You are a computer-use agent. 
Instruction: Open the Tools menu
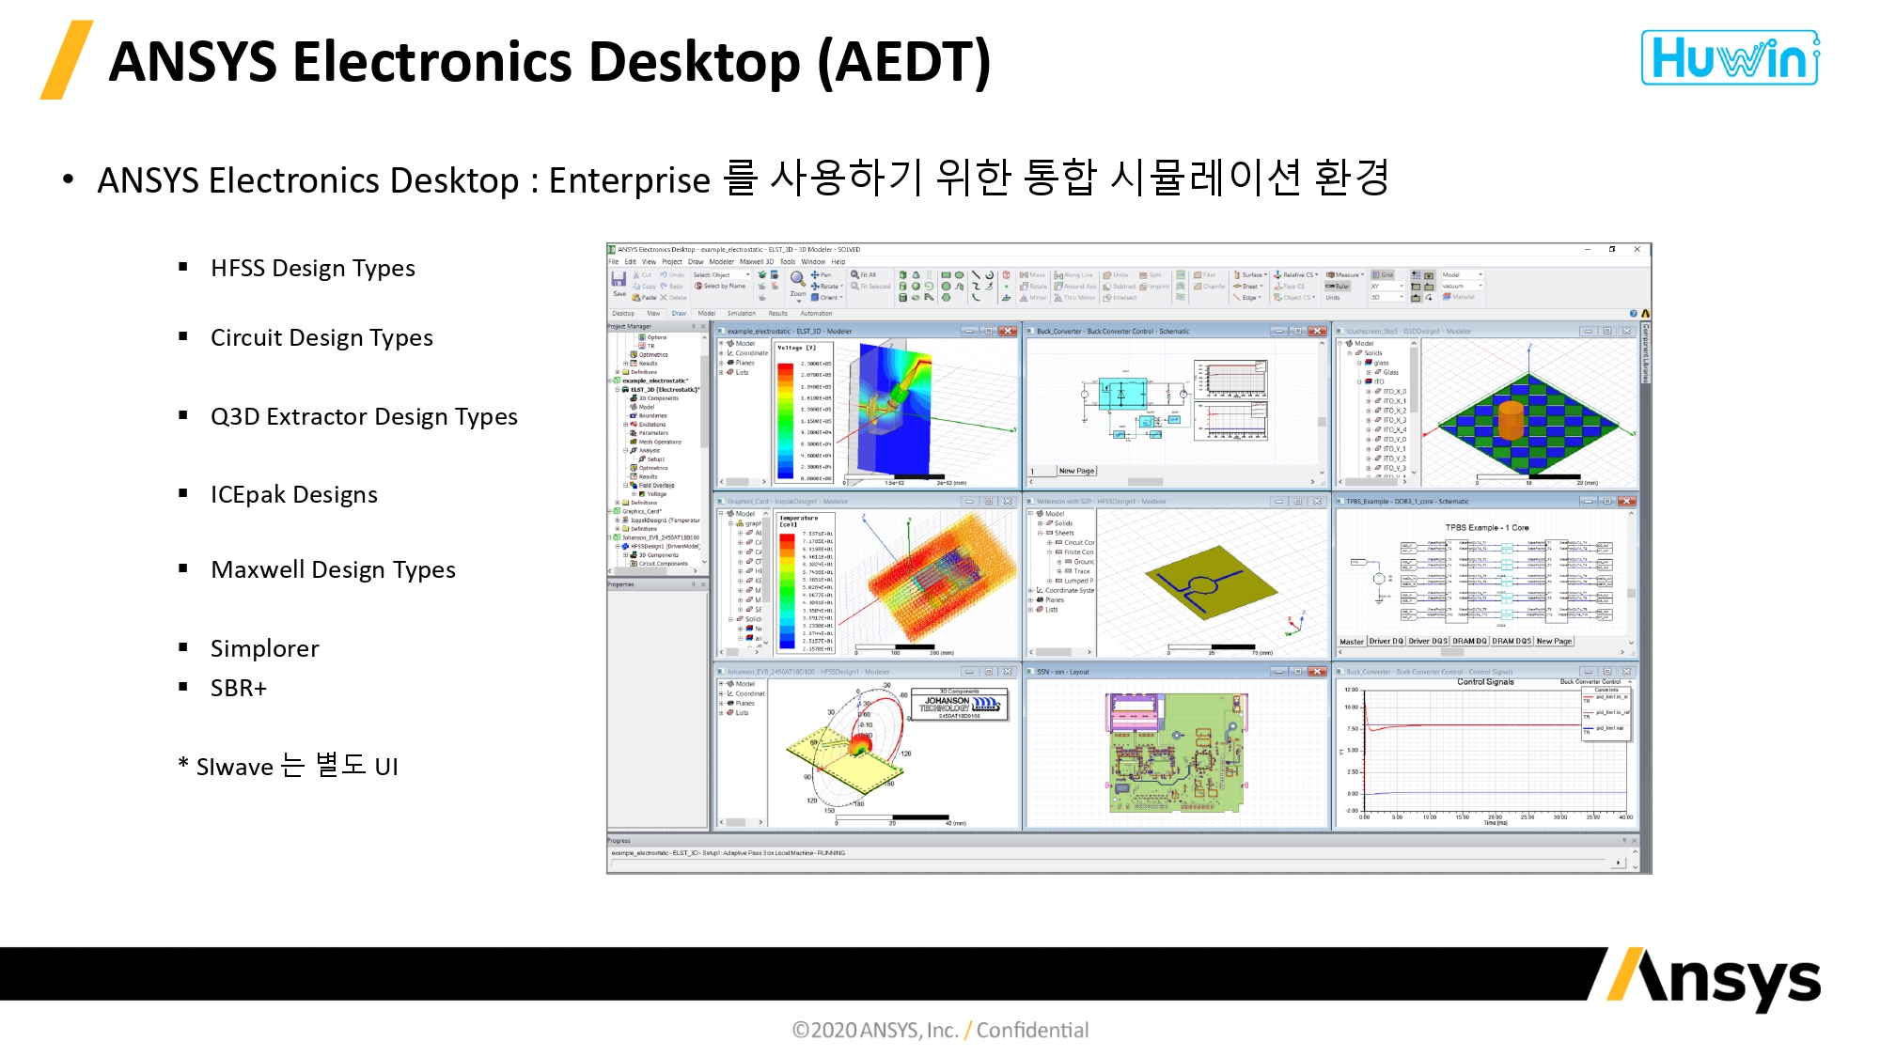click(788, 262)
